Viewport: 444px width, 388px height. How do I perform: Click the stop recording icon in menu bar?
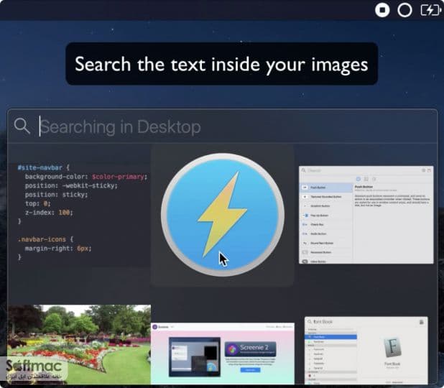(382, 10)
